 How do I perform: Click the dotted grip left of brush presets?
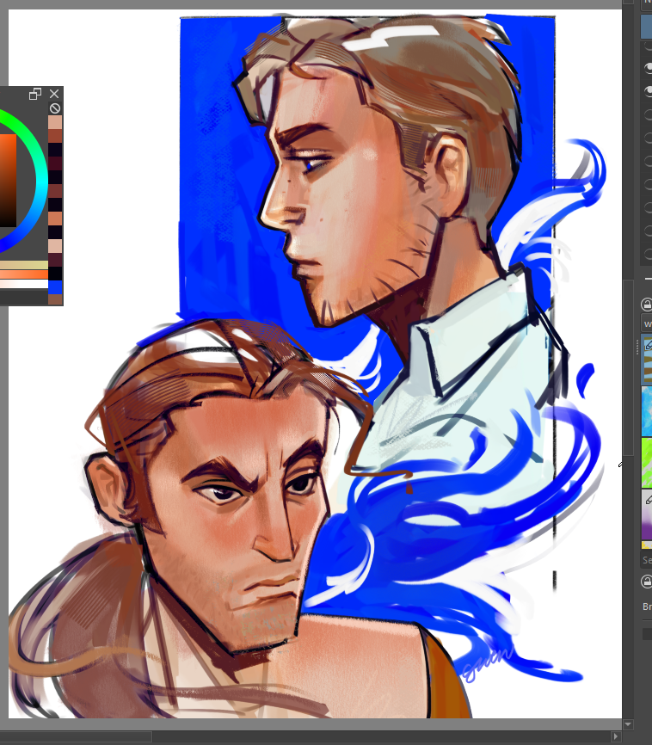click(637, 347)
